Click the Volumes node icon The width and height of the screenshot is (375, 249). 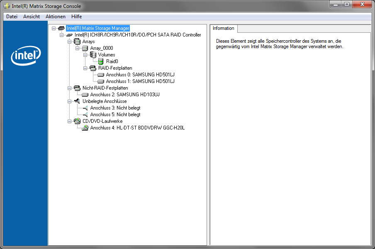(93, 55)
